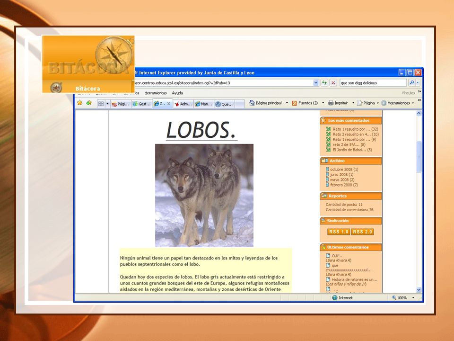This screenshot has width=454, height=341.
Task: Click the Internet zone globe in status bar
Action: point(335,297)
